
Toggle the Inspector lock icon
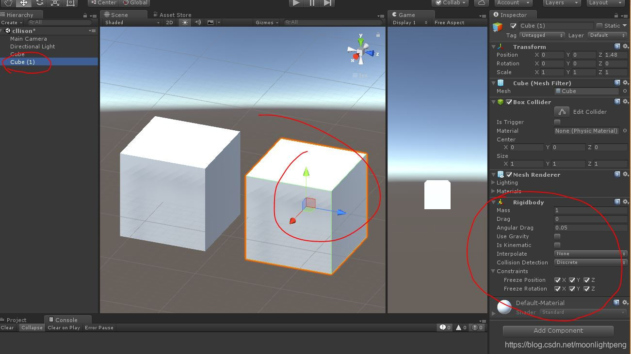pos(616,15)
